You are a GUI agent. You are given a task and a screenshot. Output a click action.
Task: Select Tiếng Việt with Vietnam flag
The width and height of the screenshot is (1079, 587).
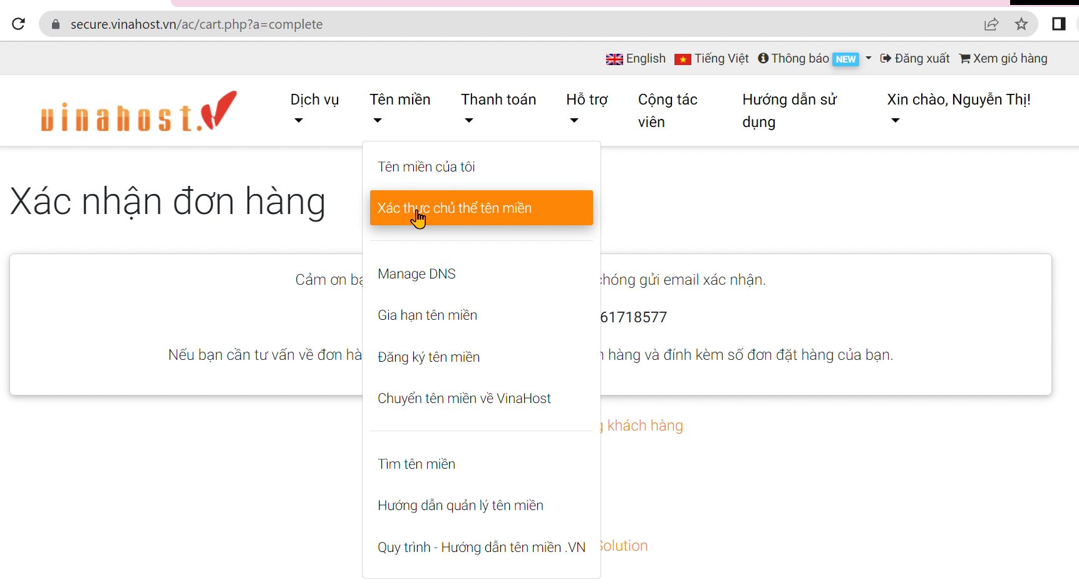(711, 58)
